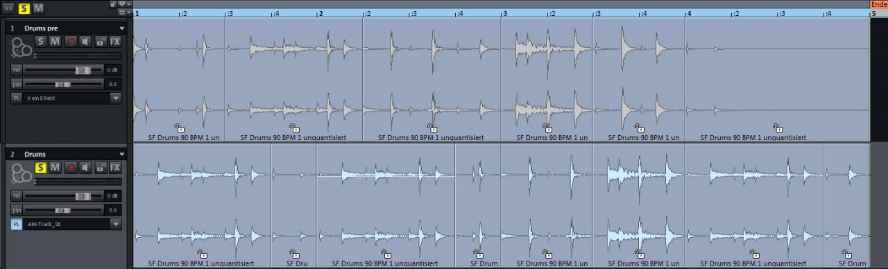
Task: Open Drums track menu arrow
Action: tap(122, 154)
